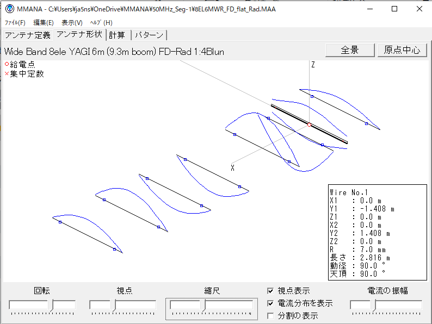Enable the 分割の表示 checkbox
Image resolution: width=432 pixels, height=324 pixels.
(271, 315)
